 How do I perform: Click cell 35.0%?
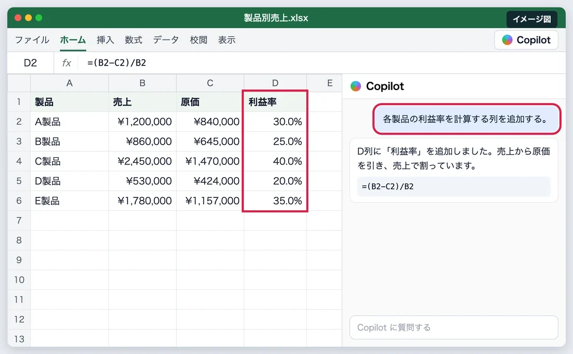[x=275, y=200]
